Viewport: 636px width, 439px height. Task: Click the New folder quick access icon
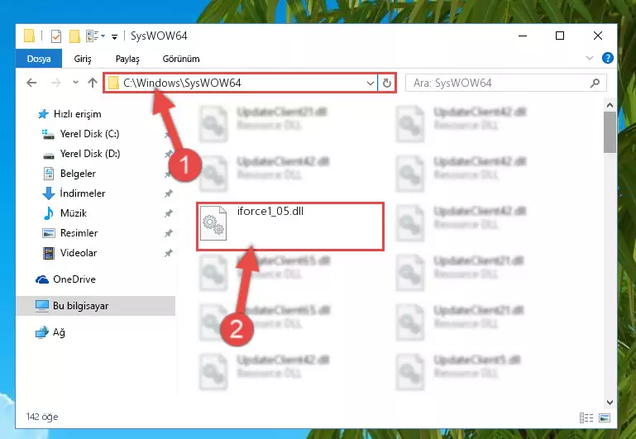(x=74, y=36)
